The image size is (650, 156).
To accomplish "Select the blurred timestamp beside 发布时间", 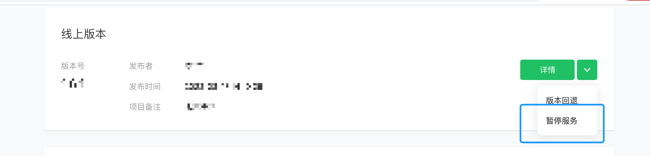I will (224, 86).
